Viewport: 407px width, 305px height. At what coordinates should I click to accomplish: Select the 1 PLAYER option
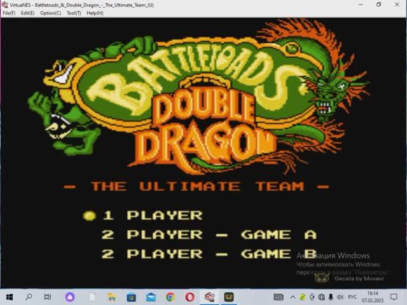153,215
